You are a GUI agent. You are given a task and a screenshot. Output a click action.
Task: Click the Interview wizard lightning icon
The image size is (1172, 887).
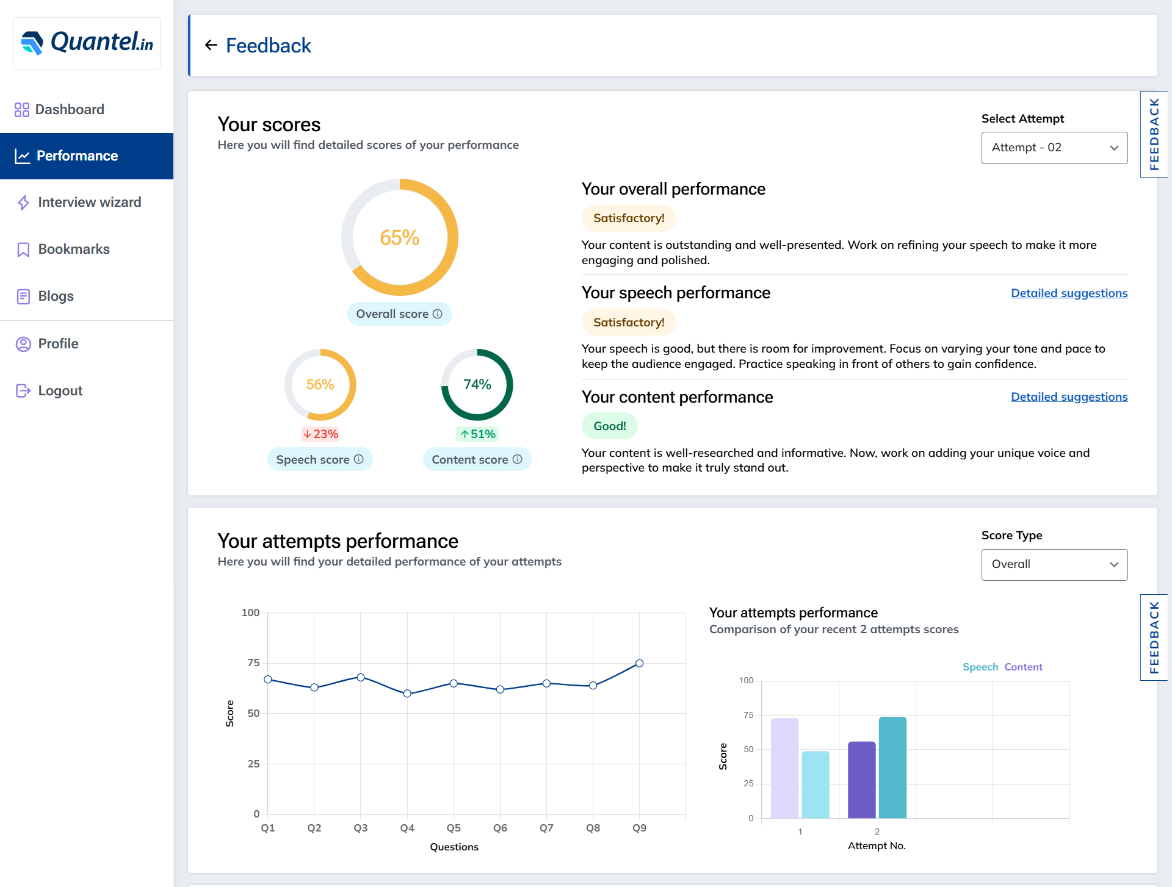[23, 203]
